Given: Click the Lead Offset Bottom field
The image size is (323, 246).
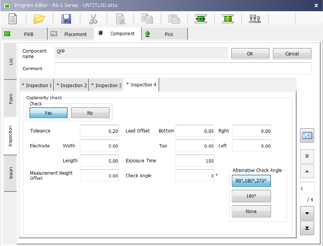Looking at the screenshot, I should pyautogui.click(x=195, y=131).
